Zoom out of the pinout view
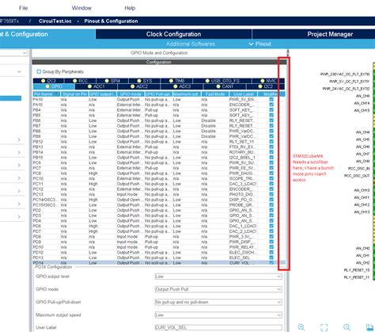Screen dimensions: 375x332 click(x=347, y=327)
